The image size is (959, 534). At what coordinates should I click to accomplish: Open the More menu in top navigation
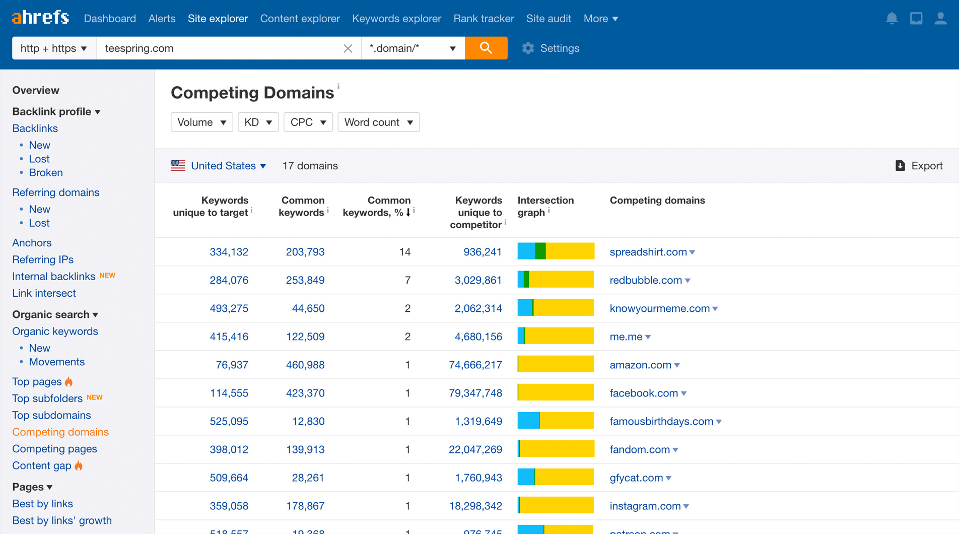coord(600,19)
